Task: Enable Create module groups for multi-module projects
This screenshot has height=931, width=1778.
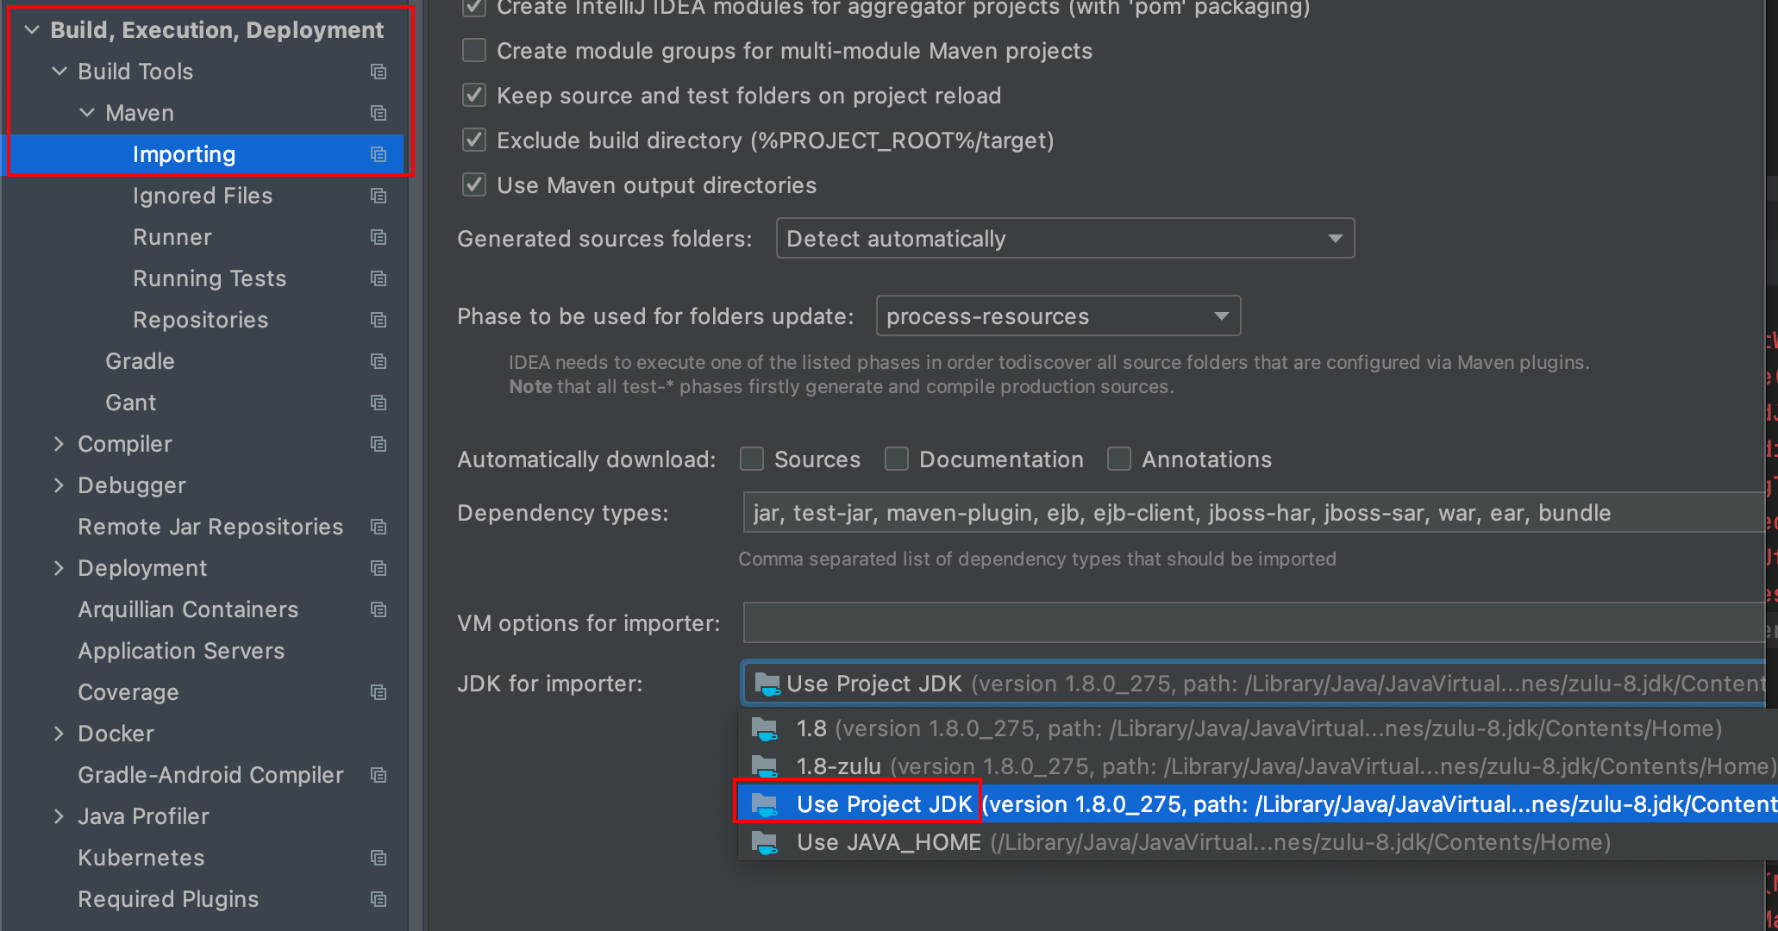Action: 474,51
